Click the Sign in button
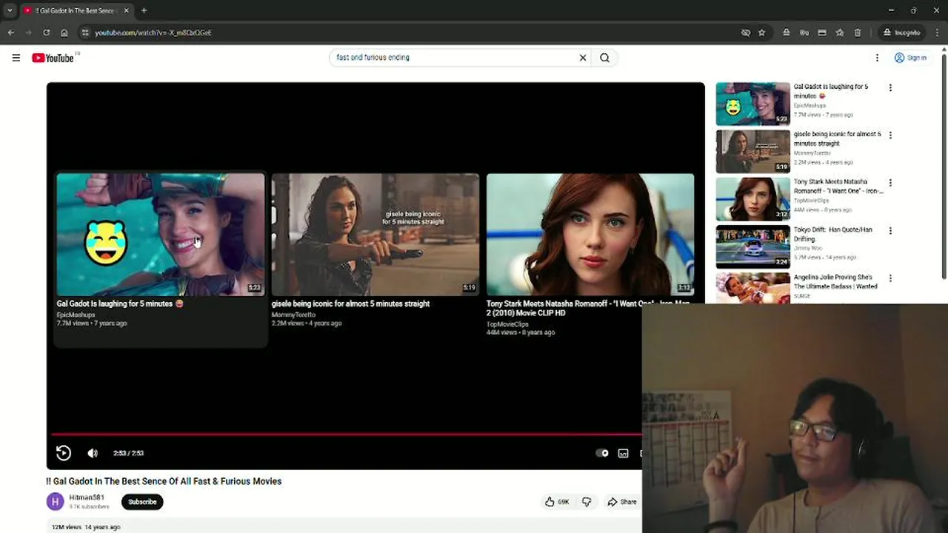The height and width of the screenshot is (533, 948). point(910,58)
